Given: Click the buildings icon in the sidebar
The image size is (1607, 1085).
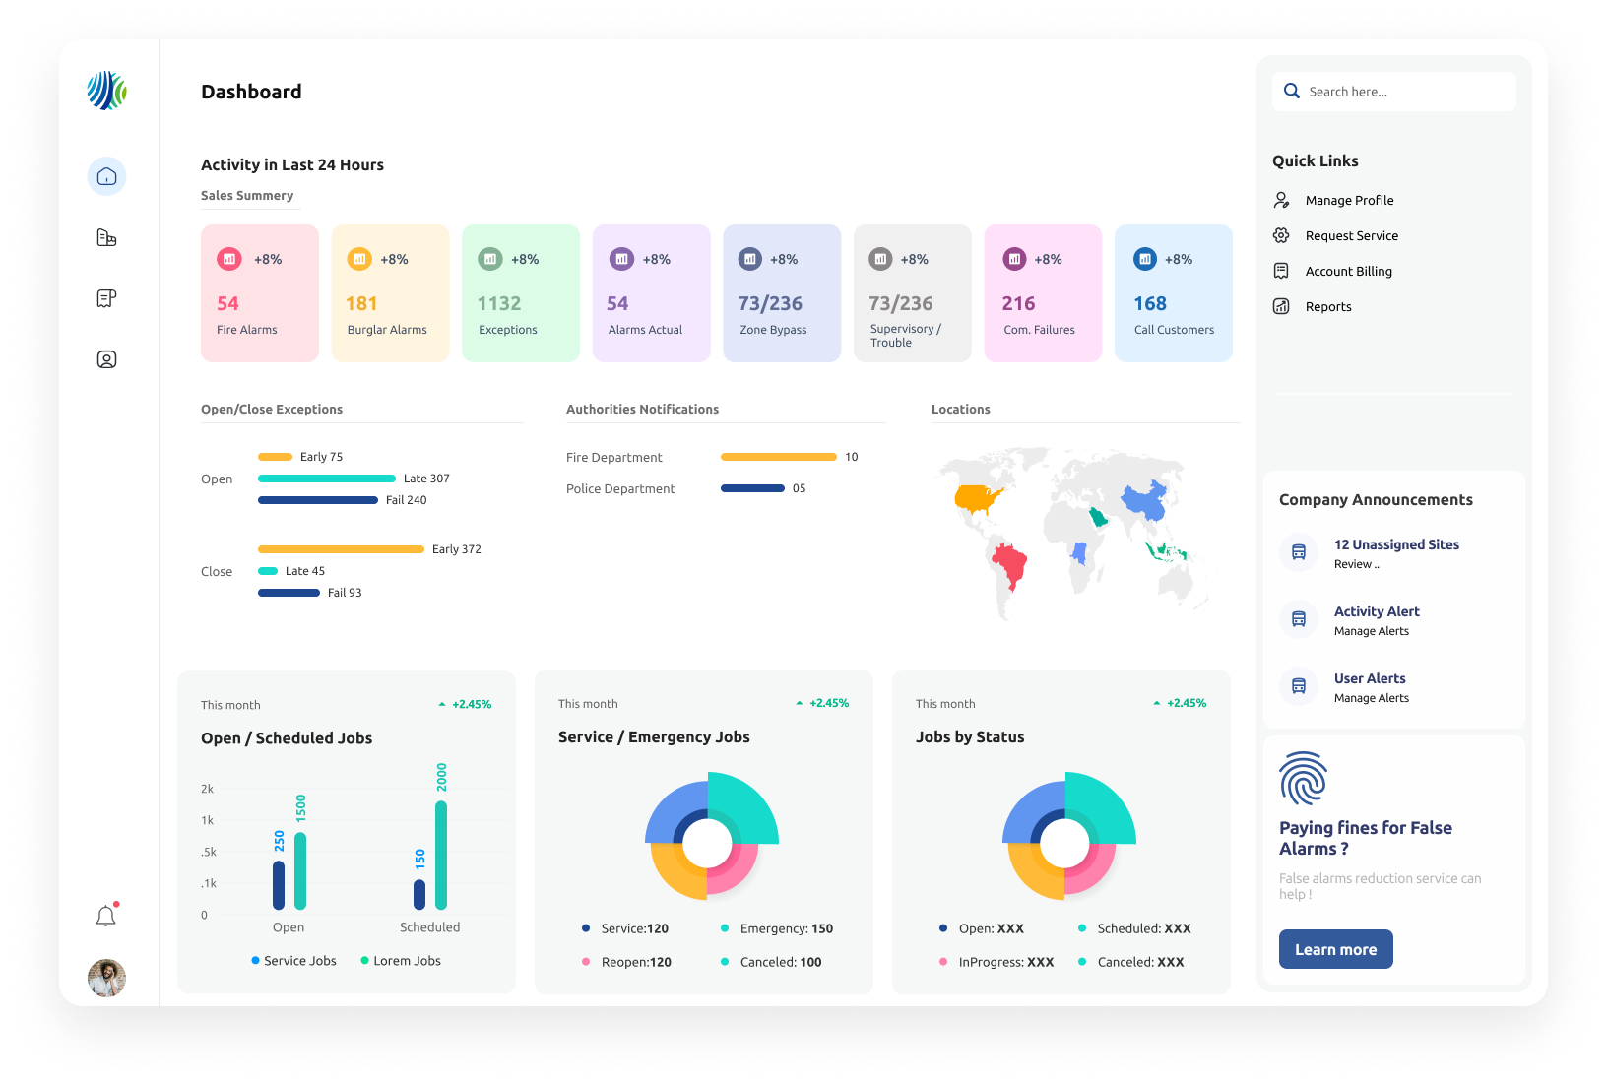Looking at the screenshot, I should 106,237.
